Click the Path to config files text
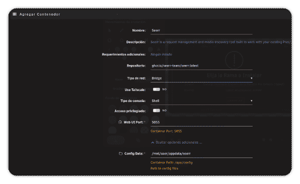 164,168
